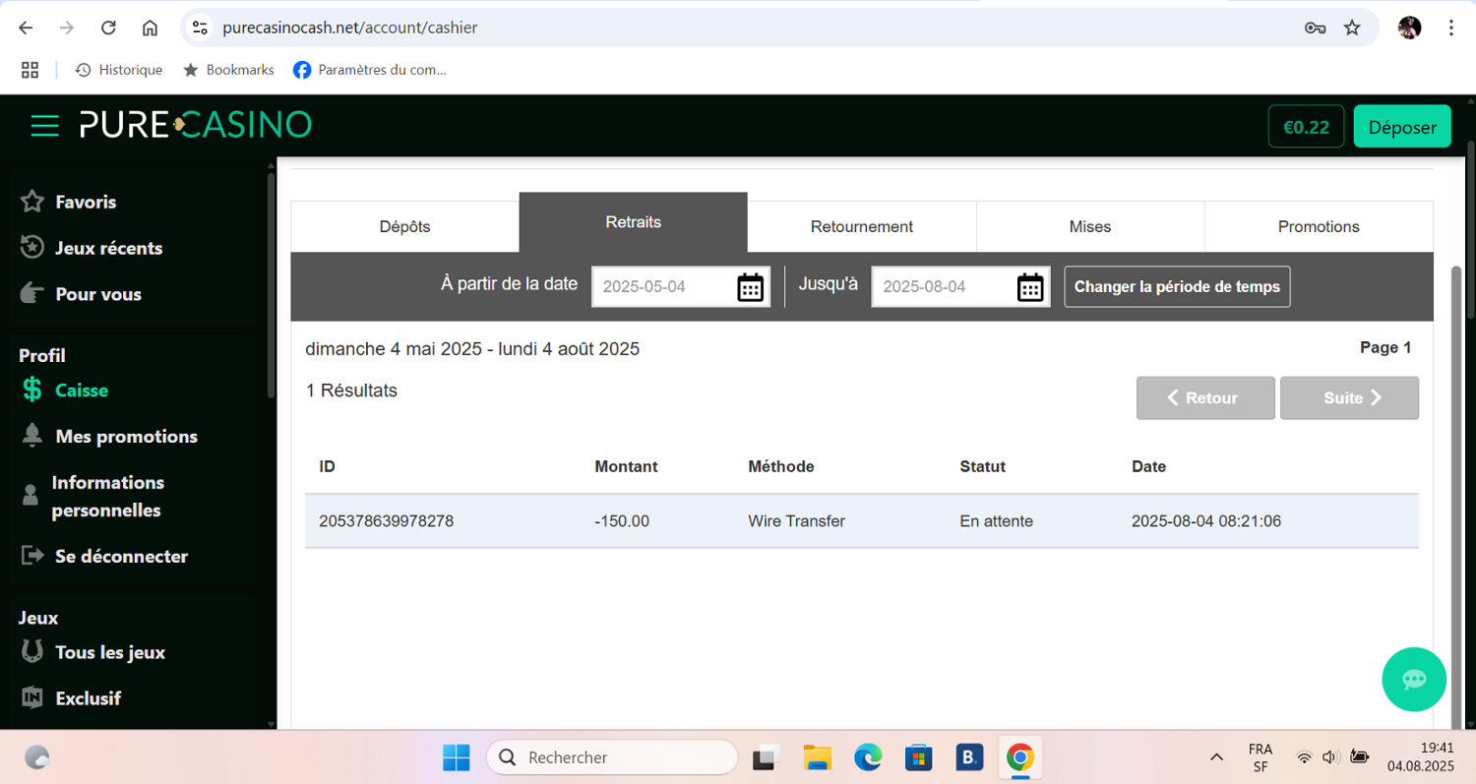This screenshot has width=1476, height=784.
Task: Go to next page with Suite
Action: pos(1348,398)
